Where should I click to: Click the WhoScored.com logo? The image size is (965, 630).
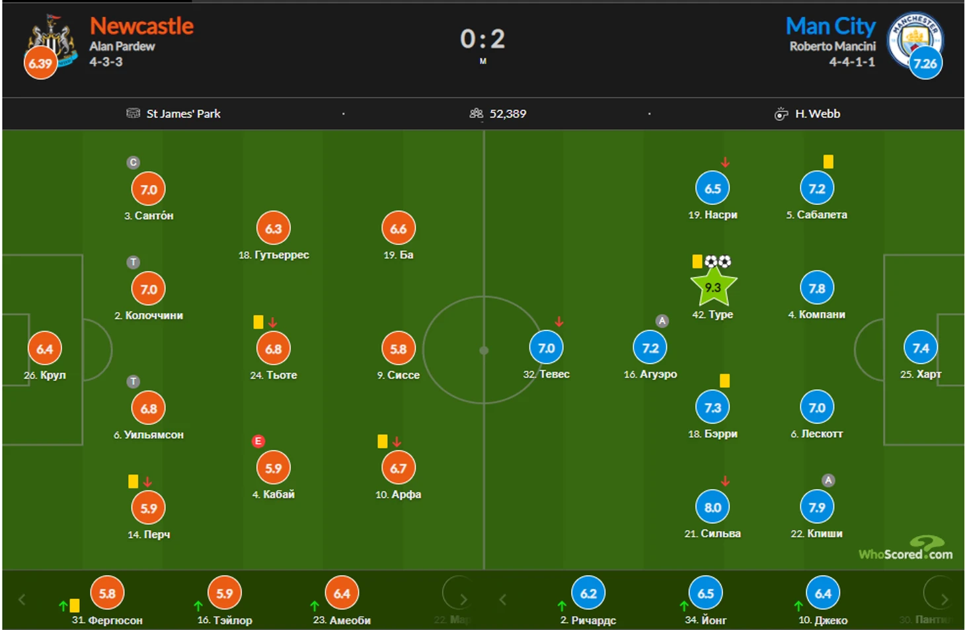pos(906,549)
